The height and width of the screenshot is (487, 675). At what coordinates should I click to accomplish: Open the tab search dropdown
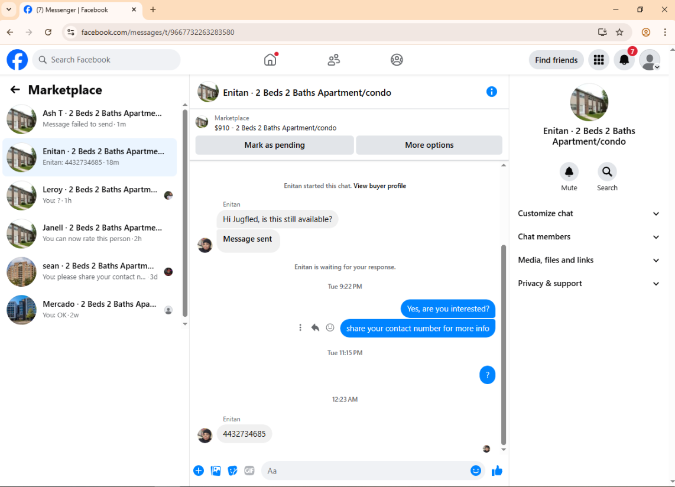[x=9, y=9]
